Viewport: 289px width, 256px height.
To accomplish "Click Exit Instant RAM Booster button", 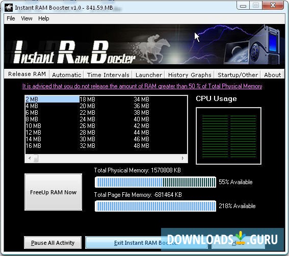I will pyautogui.click(x=146, y=243).
